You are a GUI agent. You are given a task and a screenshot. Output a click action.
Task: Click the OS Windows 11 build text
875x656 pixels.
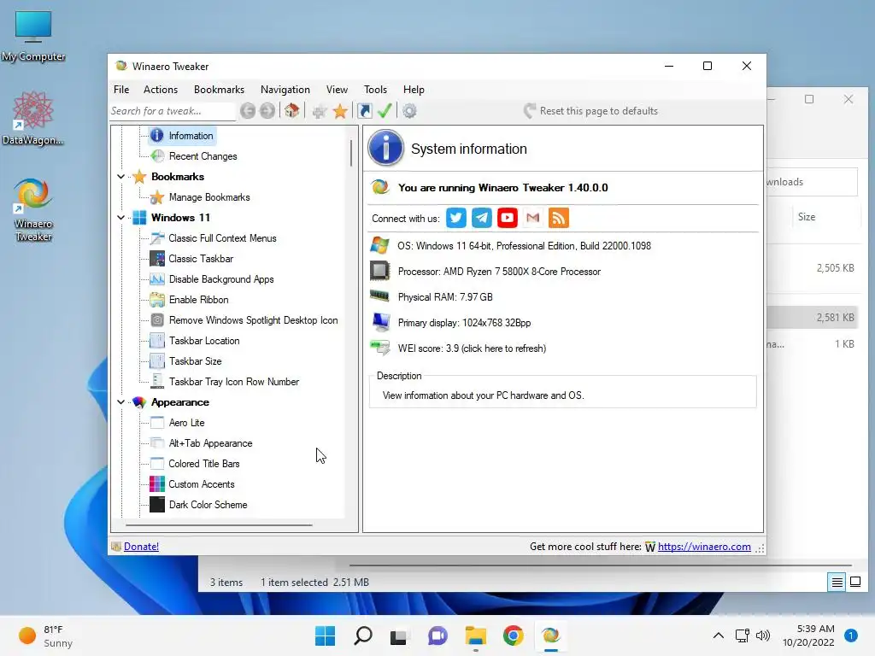tap(524, 246)
